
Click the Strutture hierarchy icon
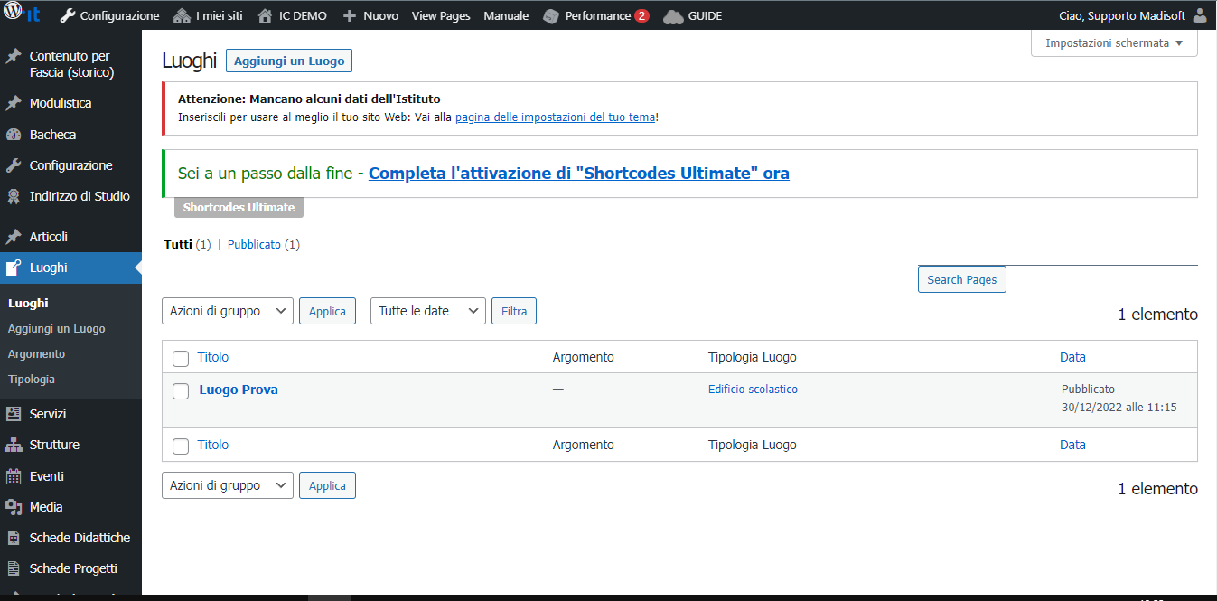coord(14,445)
